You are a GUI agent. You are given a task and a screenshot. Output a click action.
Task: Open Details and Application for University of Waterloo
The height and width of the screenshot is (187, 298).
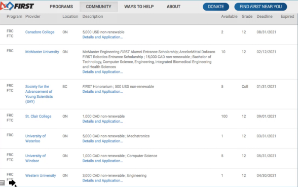pyautogui.click(x=102, y=141)
